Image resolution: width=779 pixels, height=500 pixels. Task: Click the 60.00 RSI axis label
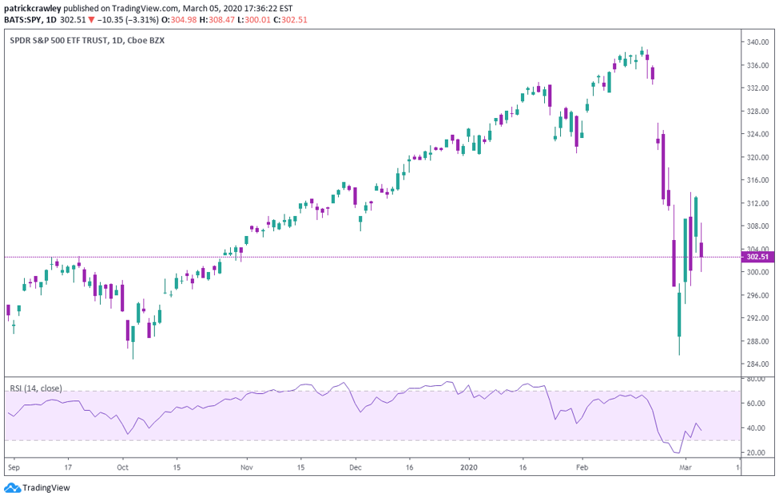pos(756,404)
